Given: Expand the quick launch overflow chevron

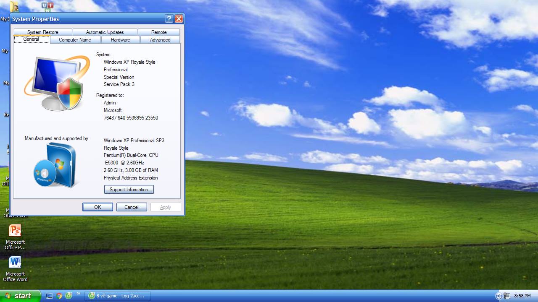Looking at the screenshot, I should pos(78,294).
